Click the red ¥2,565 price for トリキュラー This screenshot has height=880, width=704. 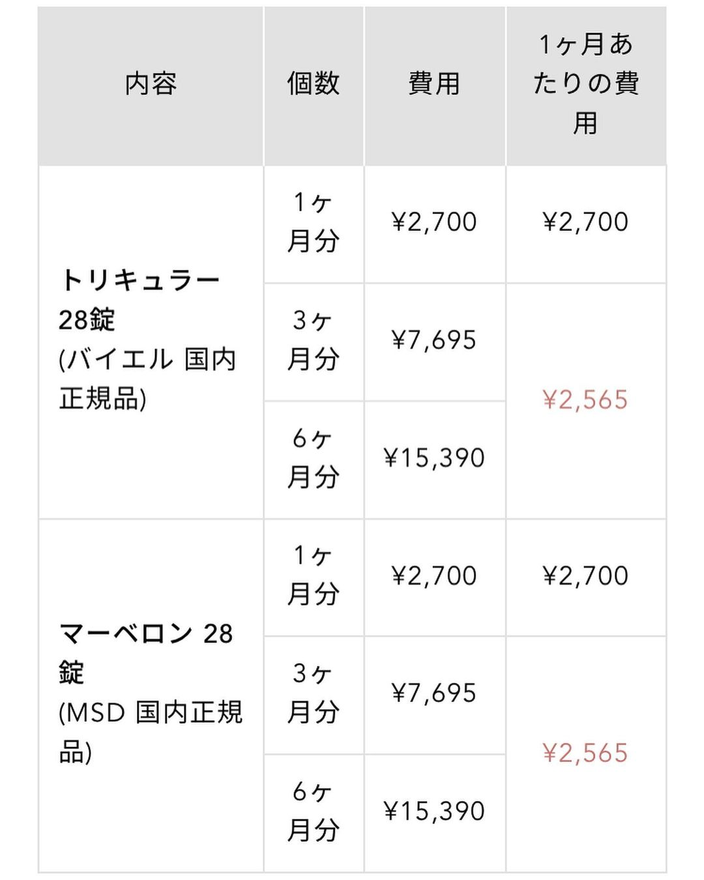pos(585,400)
